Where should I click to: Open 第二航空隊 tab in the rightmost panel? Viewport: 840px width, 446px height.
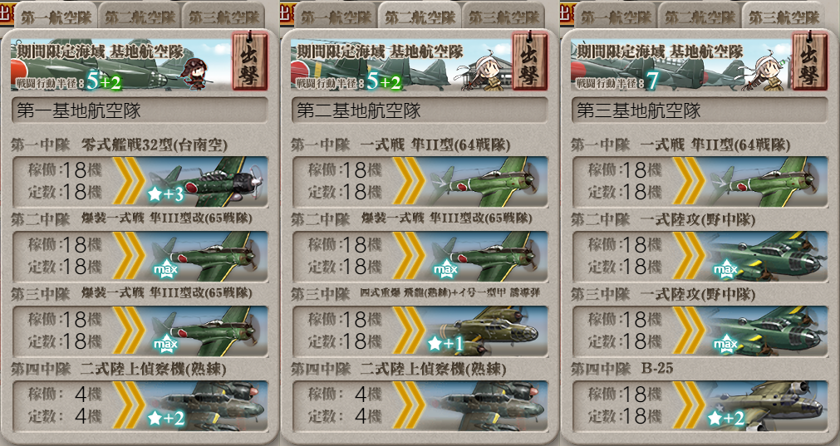point(699,17)
